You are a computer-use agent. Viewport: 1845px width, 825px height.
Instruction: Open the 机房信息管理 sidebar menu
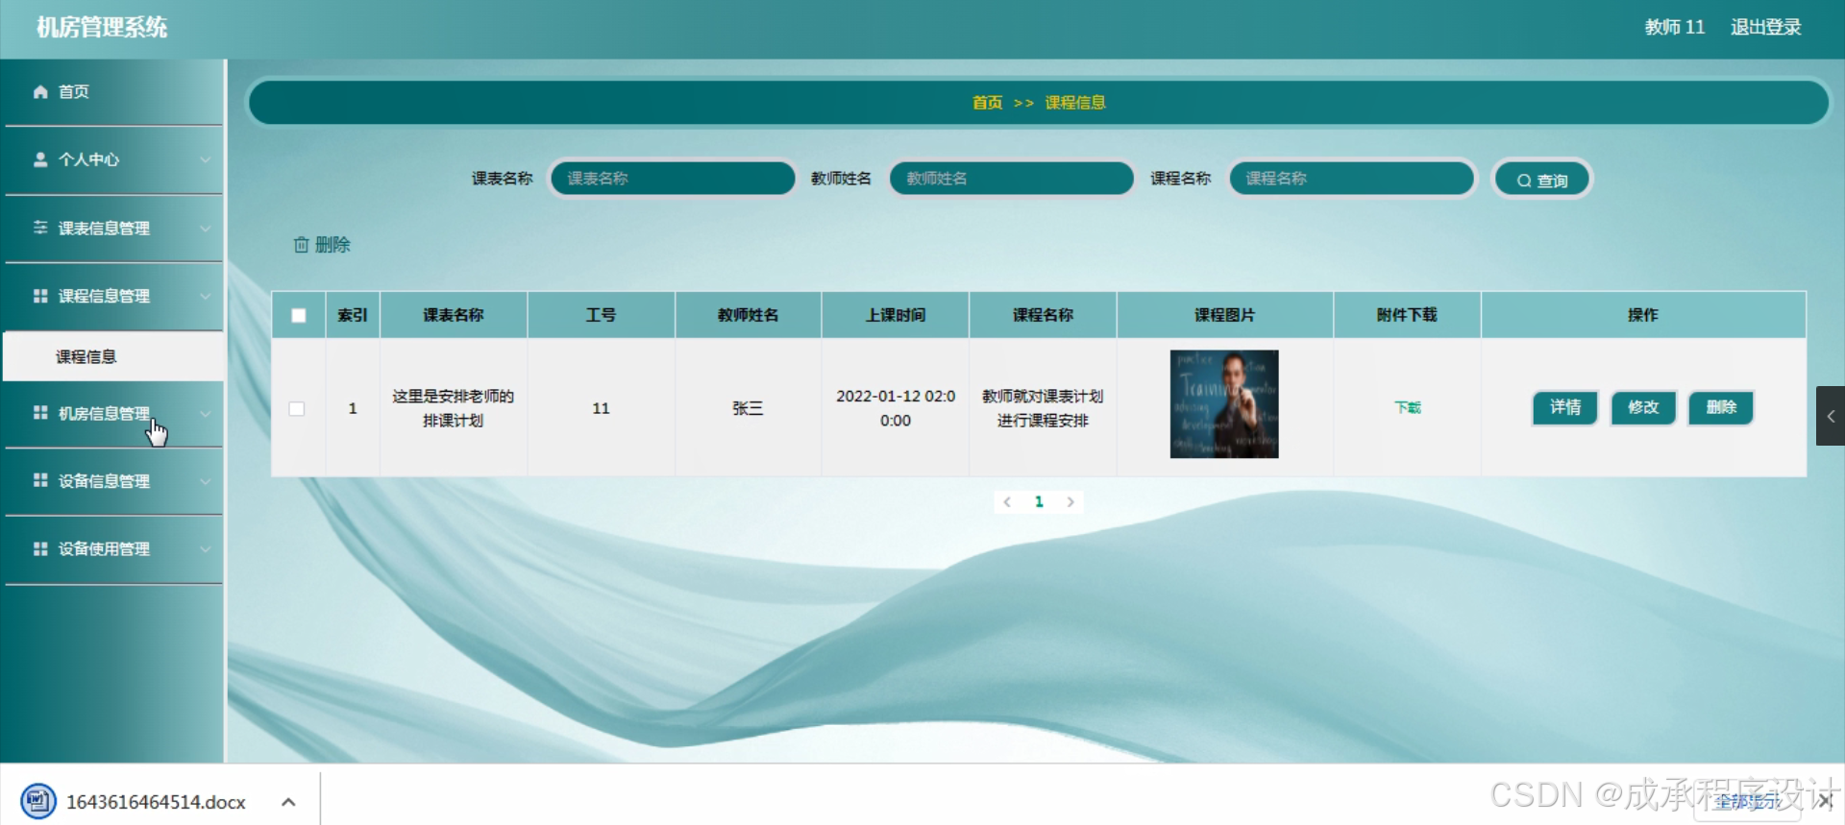pos(113,413)
